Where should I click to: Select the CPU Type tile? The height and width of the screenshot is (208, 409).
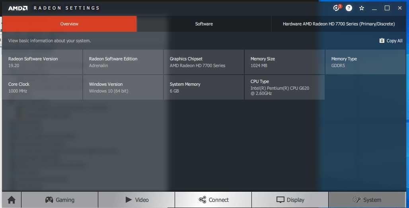[284, 87]
